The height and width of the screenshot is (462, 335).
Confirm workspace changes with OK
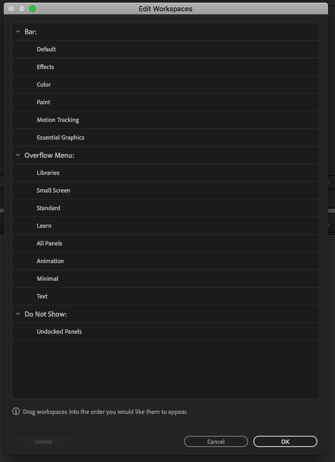285,441
